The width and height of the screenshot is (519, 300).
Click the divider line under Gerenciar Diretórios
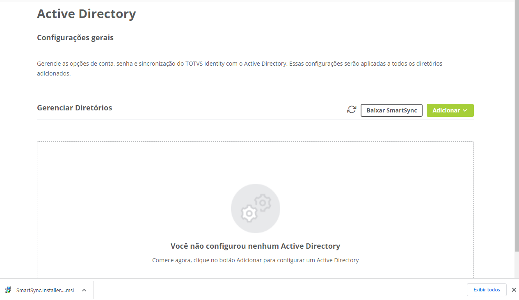pyautogui.click(x=255, y=119)
